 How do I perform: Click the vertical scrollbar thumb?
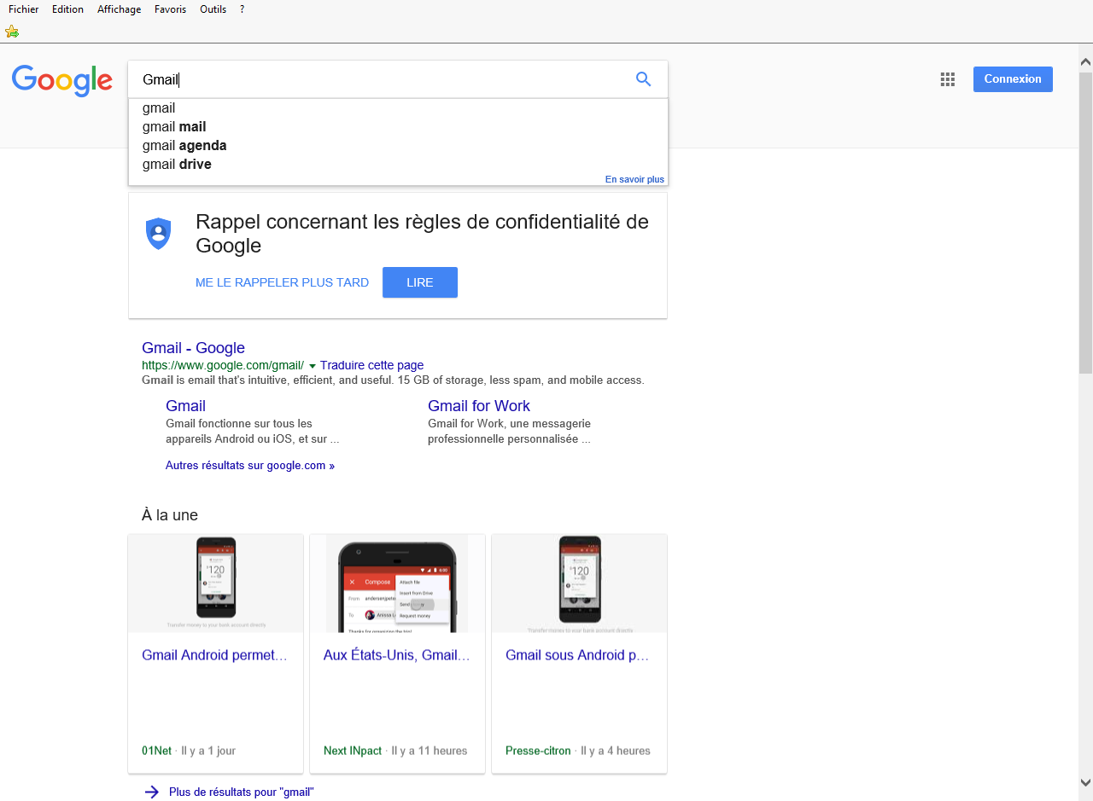tap(1085, 223)
